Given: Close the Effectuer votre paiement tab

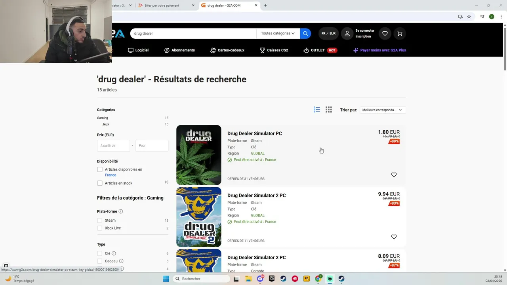Looking at the screenshot, I should tap(193, 6).
